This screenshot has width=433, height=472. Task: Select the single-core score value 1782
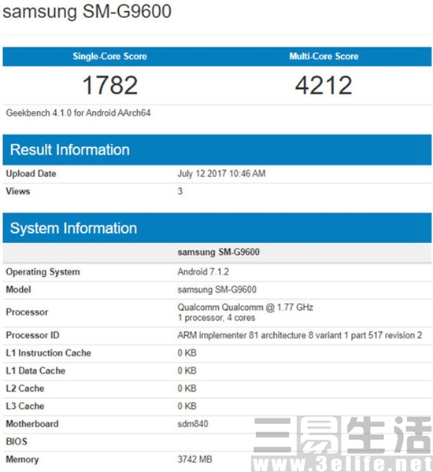point(110,85)
